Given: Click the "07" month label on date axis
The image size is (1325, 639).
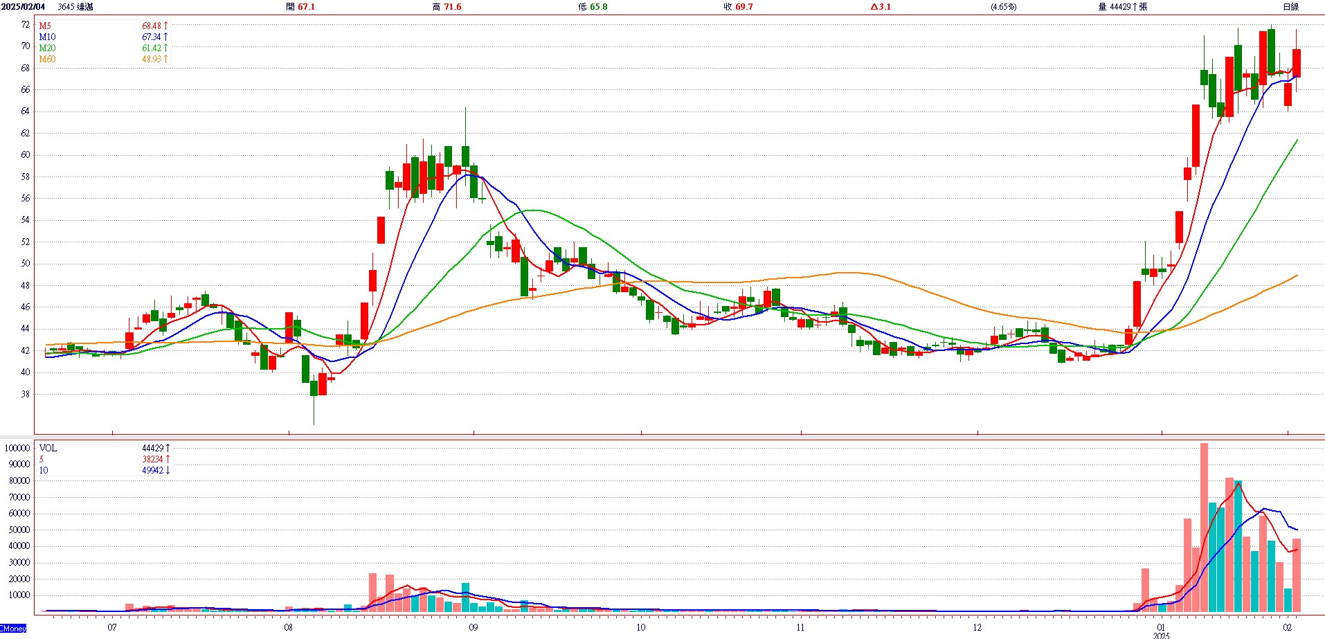Looking at the screenshot, I should (x=112, y=628).
